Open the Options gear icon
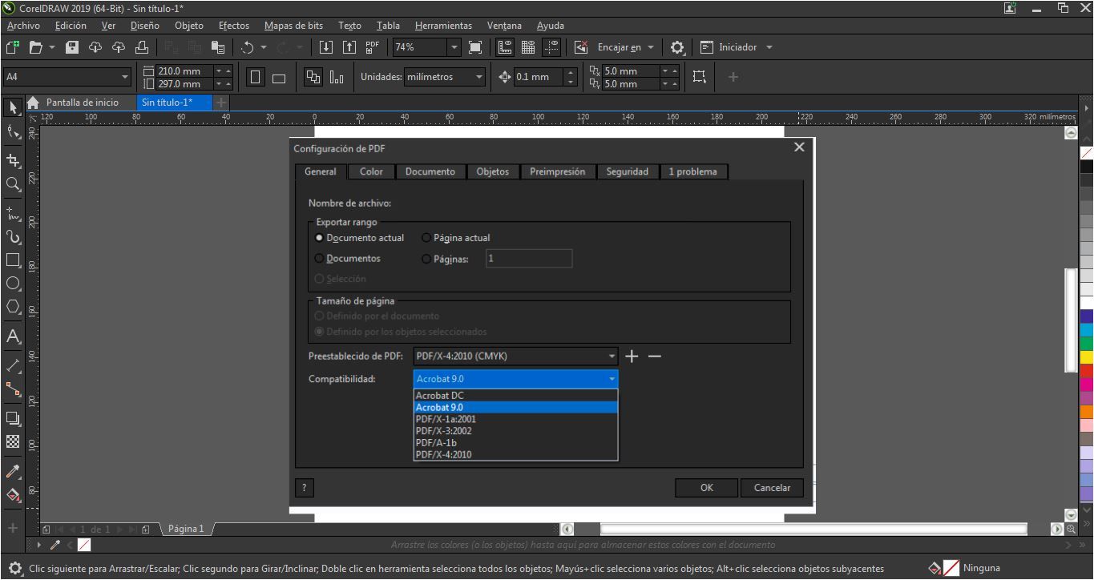This screenshot has width=1094, height=580. [677, 47]
